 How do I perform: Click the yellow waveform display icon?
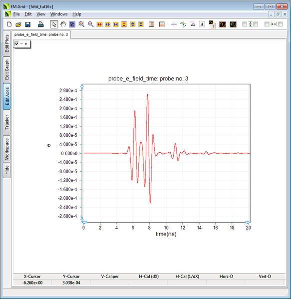[233, 24]
